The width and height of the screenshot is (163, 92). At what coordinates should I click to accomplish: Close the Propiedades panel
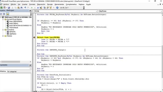coord(30,65)
